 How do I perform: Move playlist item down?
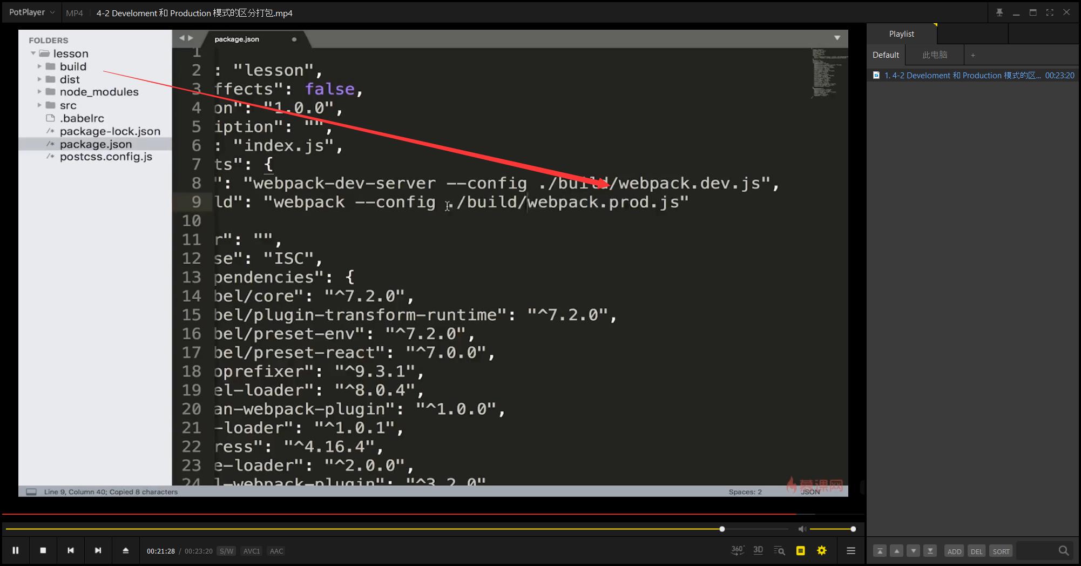tap(914, 551)
